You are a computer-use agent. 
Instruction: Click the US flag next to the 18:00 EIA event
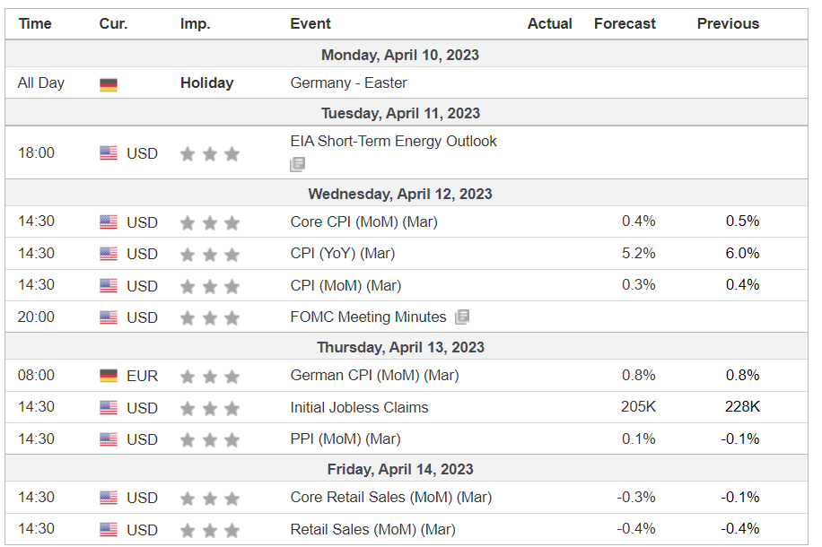click(x=109, y=153)
